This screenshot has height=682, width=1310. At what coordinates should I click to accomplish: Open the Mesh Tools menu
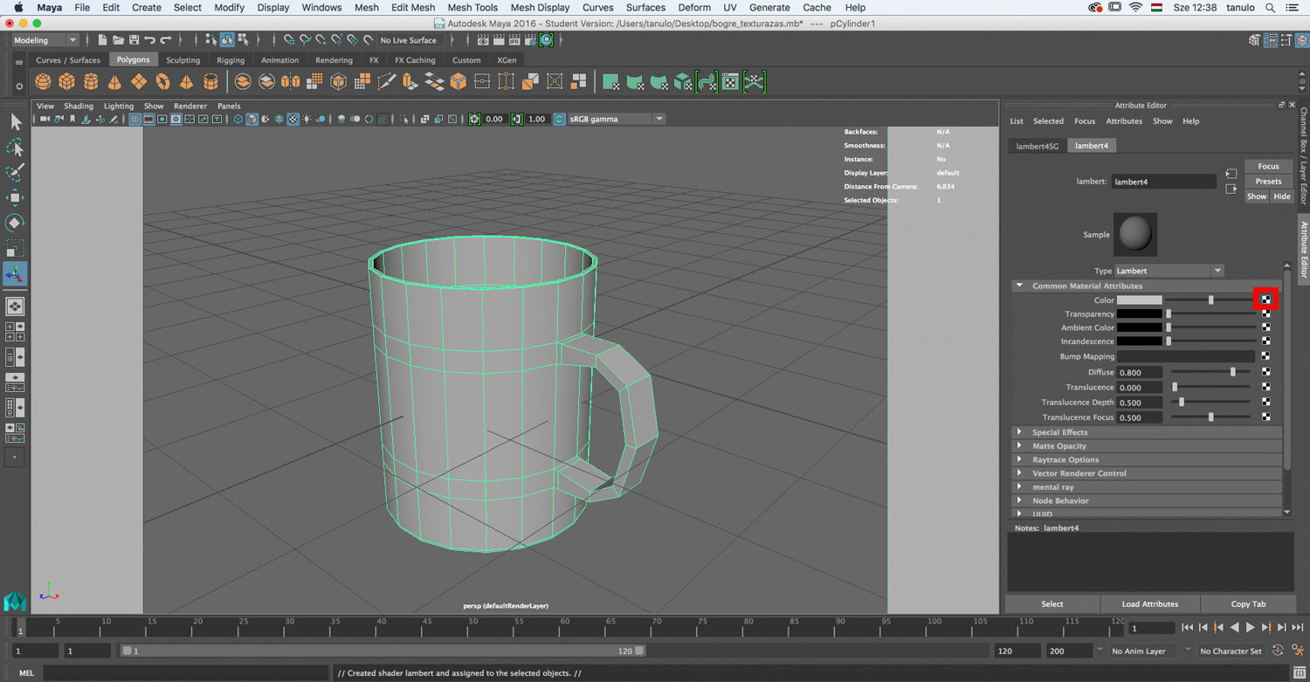[x=472, y=8]
